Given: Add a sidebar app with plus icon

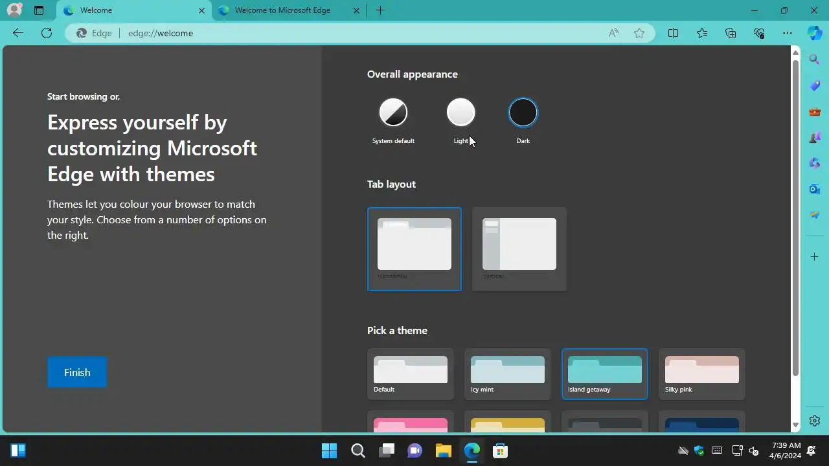Looking at the screenshot, I should (x=815, y=257).
